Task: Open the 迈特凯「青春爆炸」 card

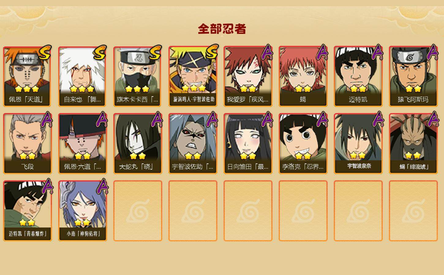Action: pos(27,211)
